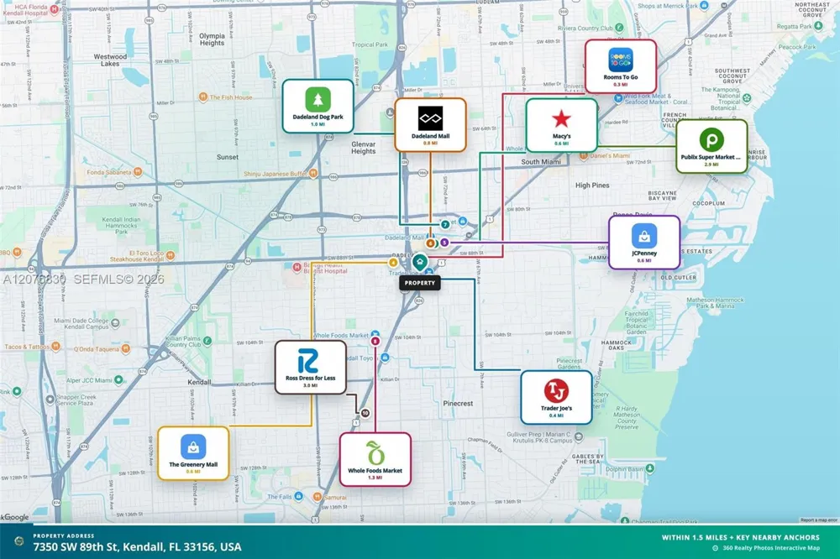Click the South Miami area label

[x=541, y=162]
